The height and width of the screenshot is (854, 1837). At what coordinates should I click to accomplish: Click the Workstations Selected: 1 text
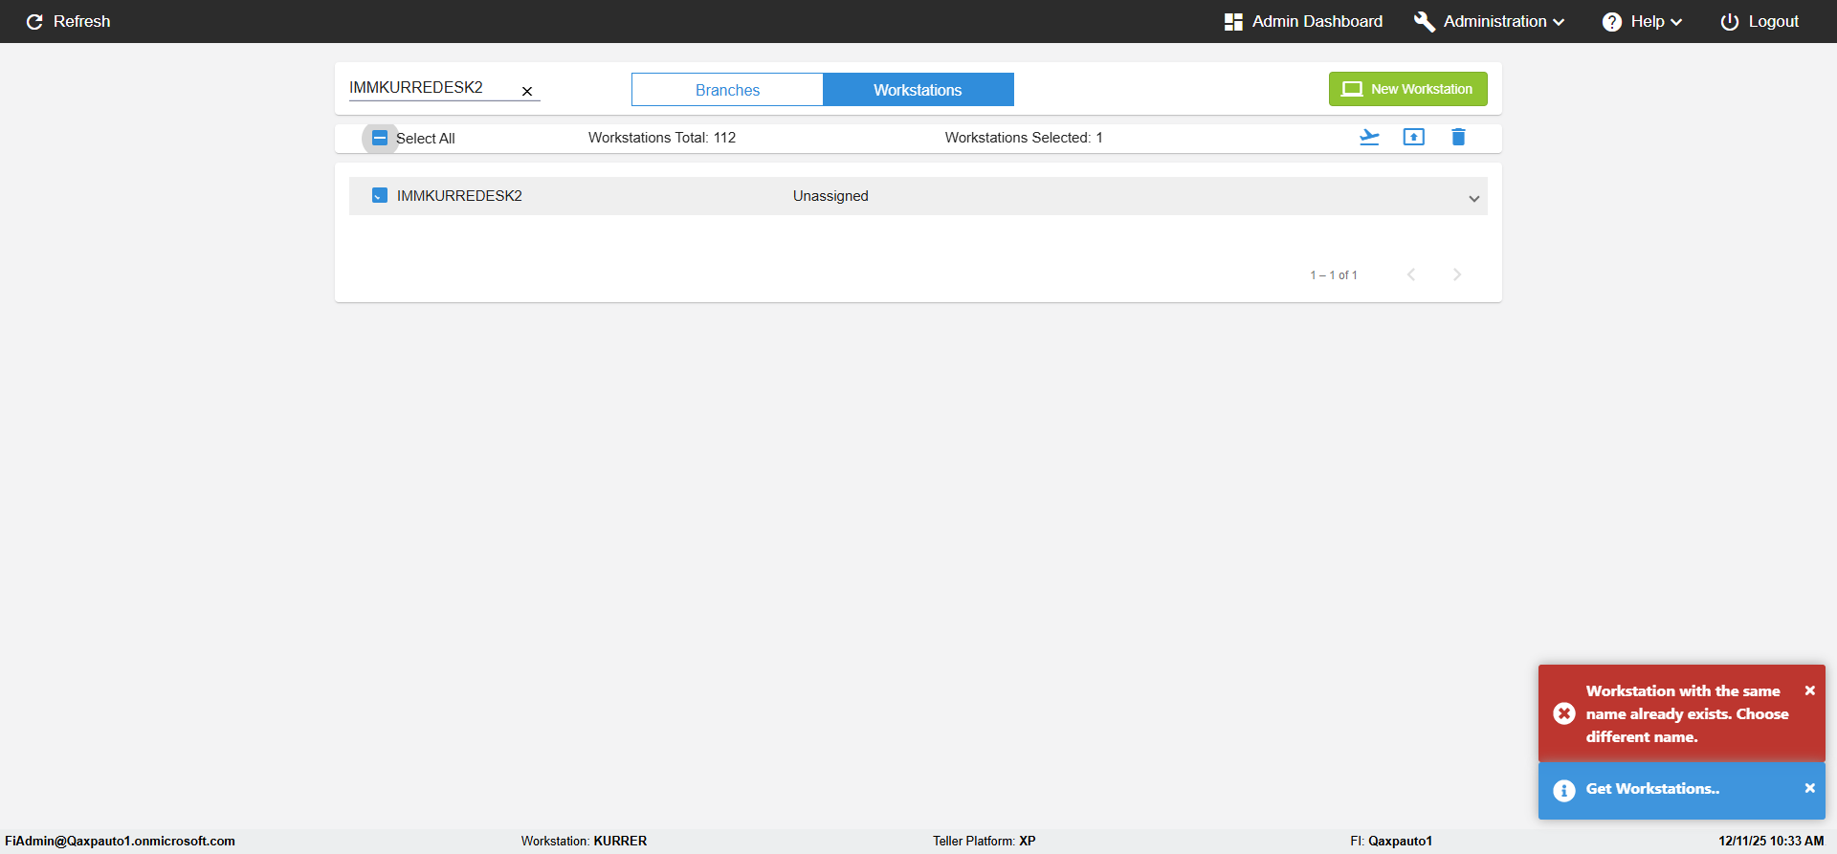(x=1024, y=138)
